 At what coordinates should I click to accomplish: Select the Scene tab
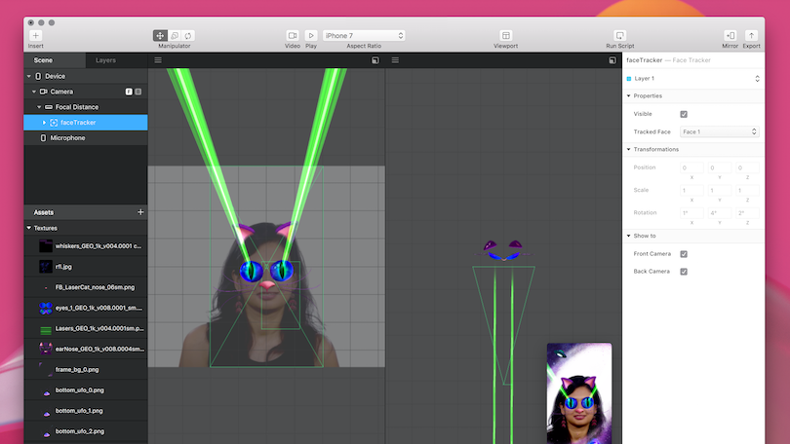43,60
